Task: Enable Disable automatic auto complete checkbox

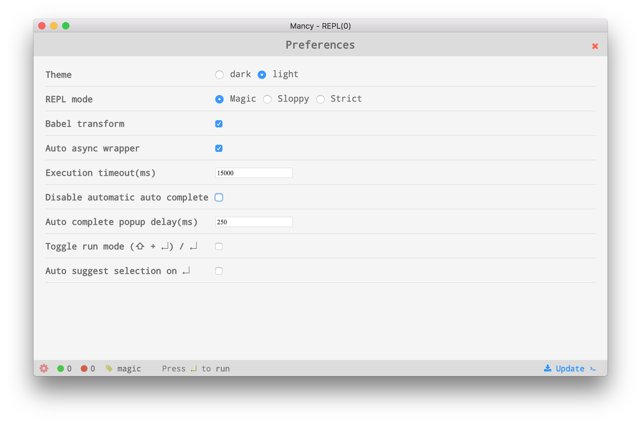Action: (219, 197)
